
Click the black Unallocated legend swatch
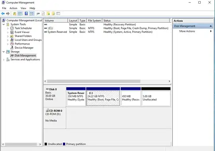click(46, 144)
